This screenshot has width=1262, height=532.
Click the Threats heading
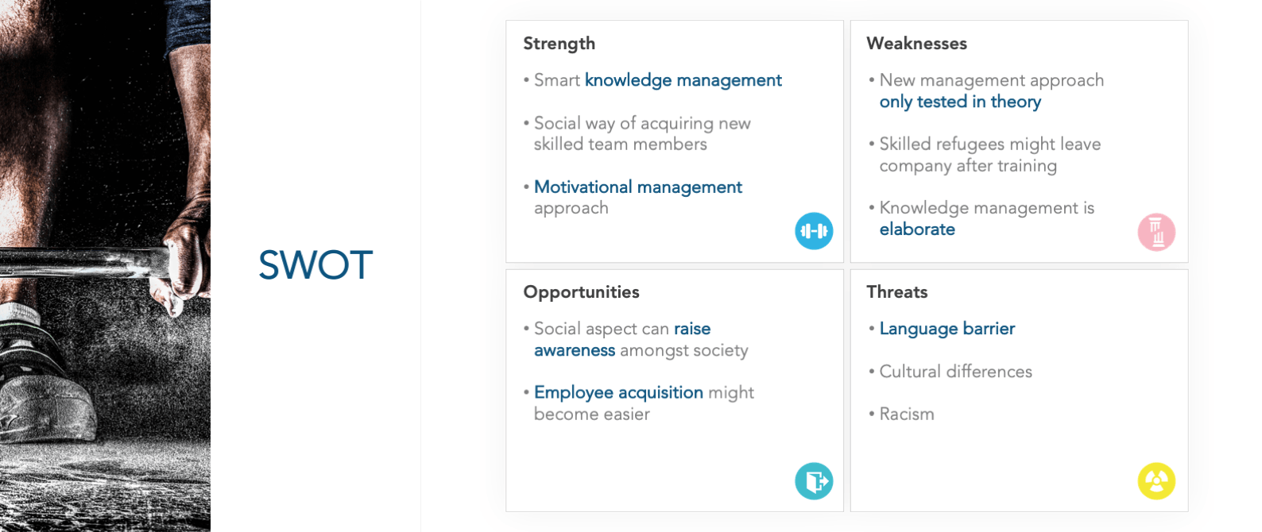tap(896, 292)
